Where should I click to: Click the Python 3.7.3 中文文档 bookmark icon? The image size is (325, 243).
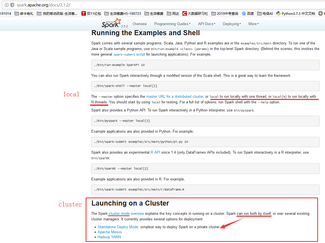278,13
